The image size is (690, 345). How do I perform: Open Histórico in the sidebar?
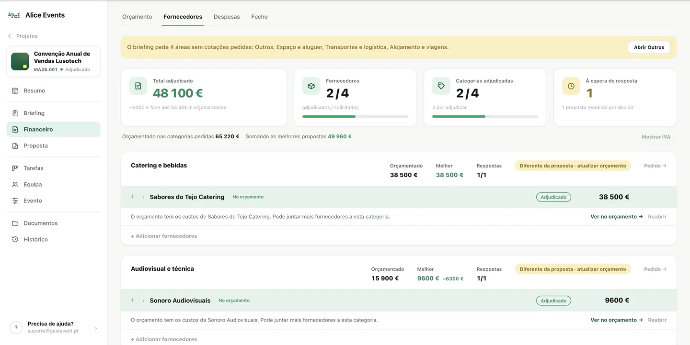(53, 239)
